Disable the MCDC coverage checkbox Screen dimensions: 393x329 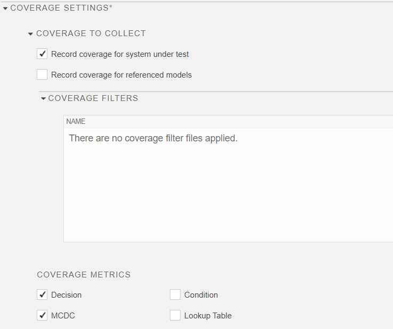[x=42, y=315]
